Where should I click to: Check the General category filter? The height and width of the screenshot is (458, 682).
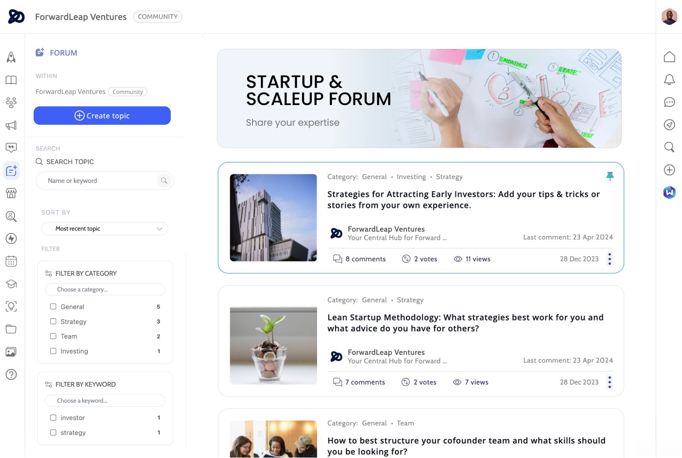tap(53, 306)
